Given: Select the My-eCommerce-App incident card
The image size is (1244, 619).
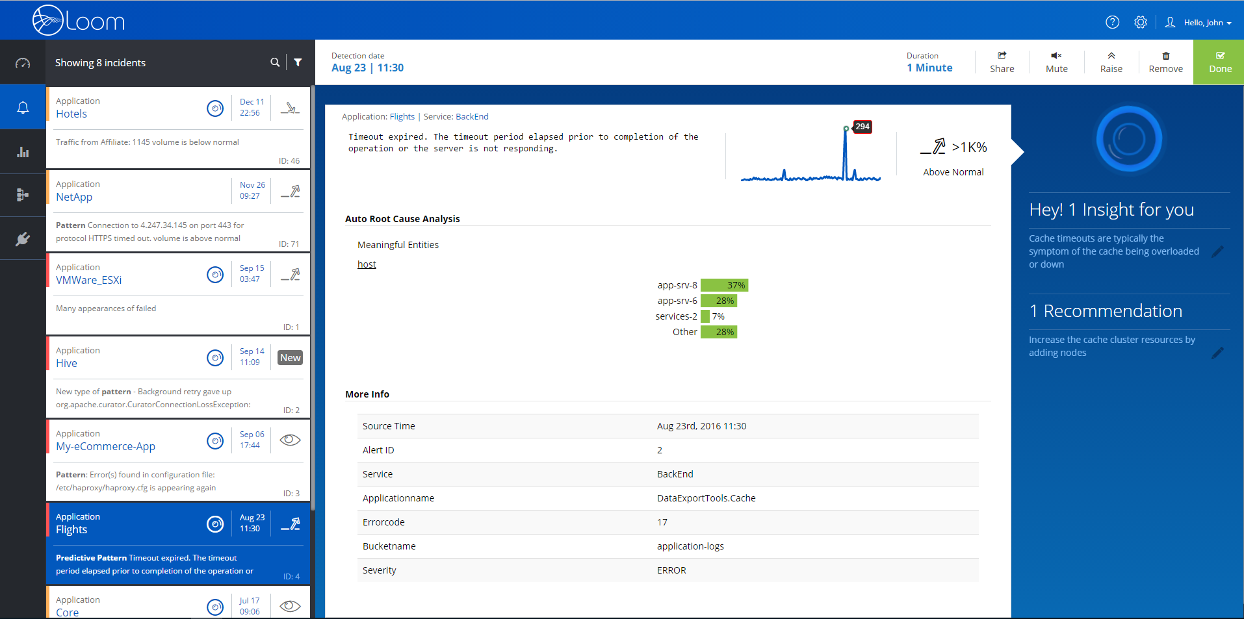Looking at the screenshot, I should tap(178, 461).
